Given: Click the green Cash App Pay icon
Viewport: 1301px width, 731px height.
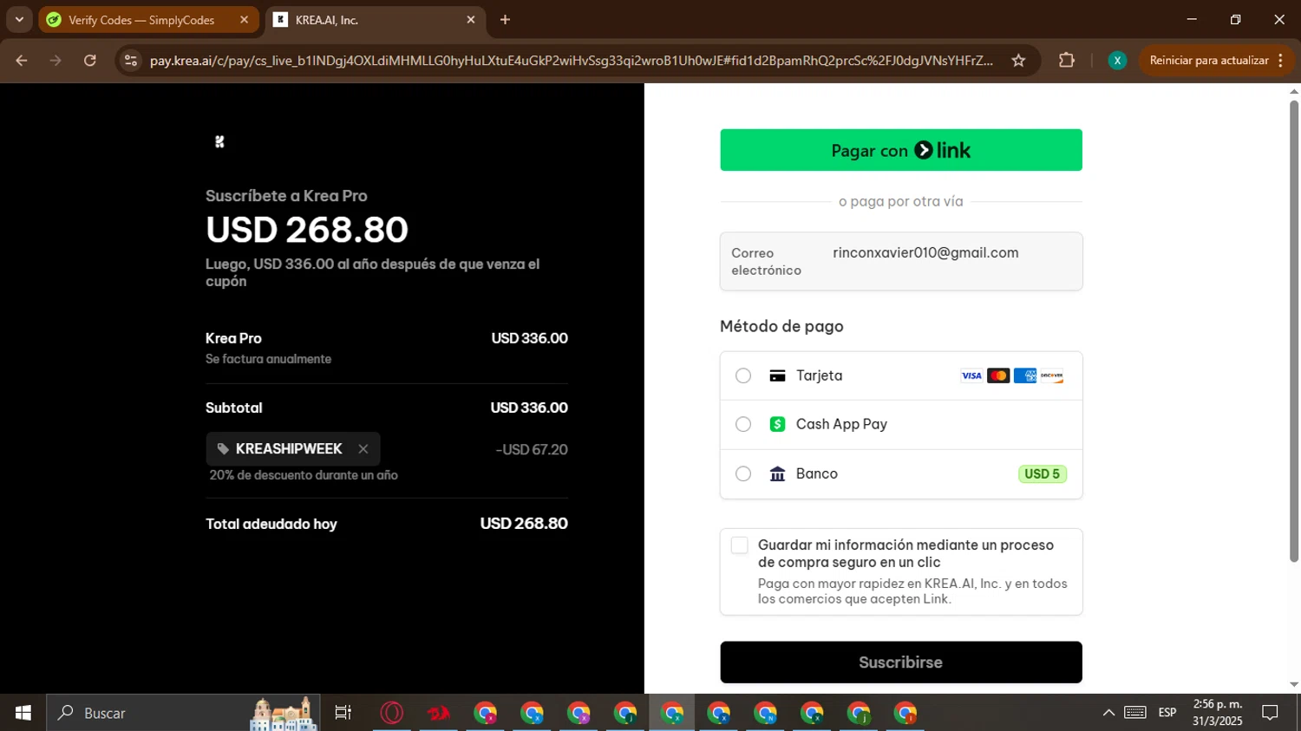Looking at the screenshot, I should click(x=778, y=424).
